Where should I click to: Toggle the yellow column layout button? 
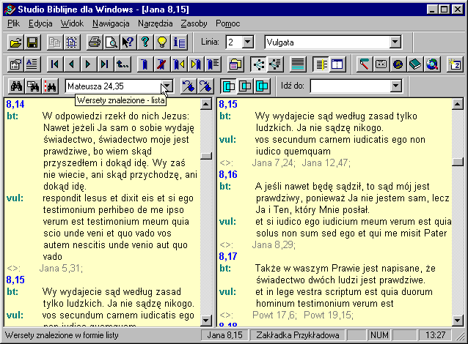[x=321, y=64]
